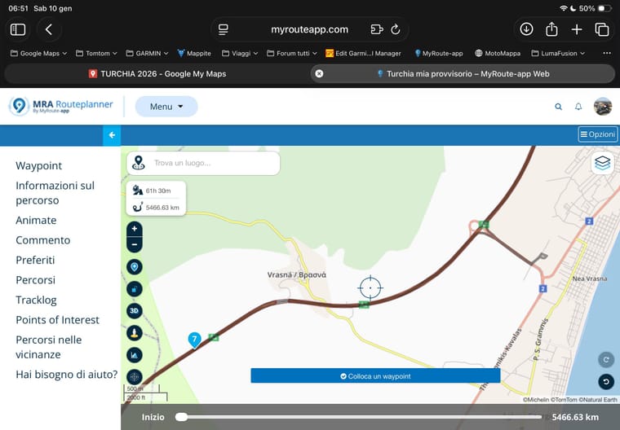Expand the Menu dropdown

coord(166,107)
